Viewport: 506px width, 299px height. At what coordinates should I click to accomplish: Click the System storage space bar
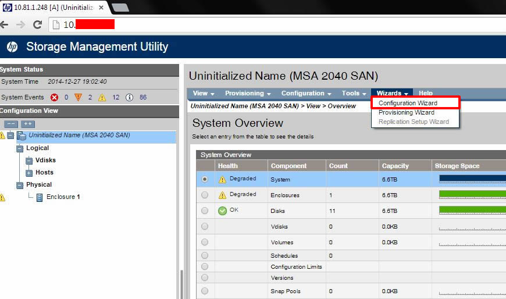pos(472,179)
